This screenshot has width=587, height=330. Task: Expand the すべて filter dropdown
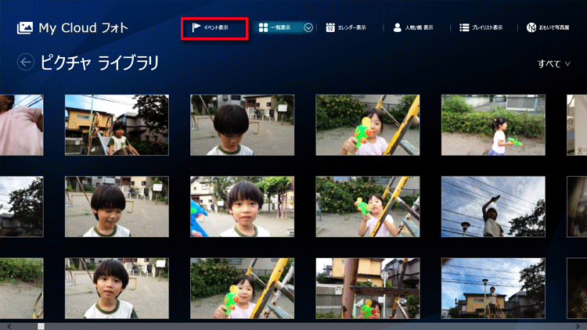click(x=554, y=64)
